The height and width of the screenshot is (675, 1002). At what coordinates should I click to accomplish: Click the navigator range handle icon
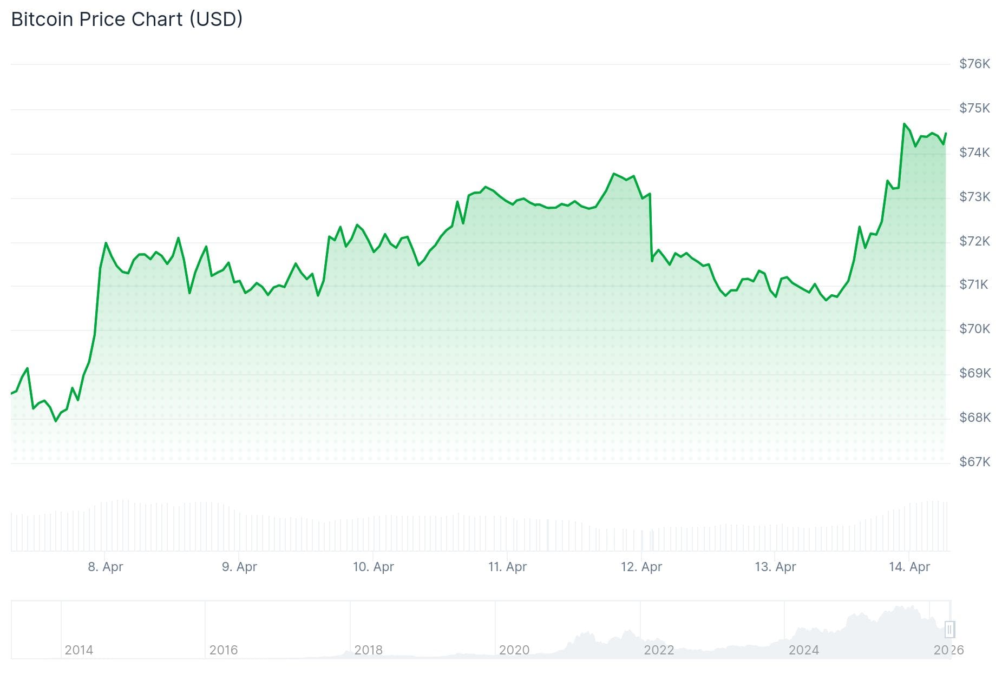click(949, 629)
